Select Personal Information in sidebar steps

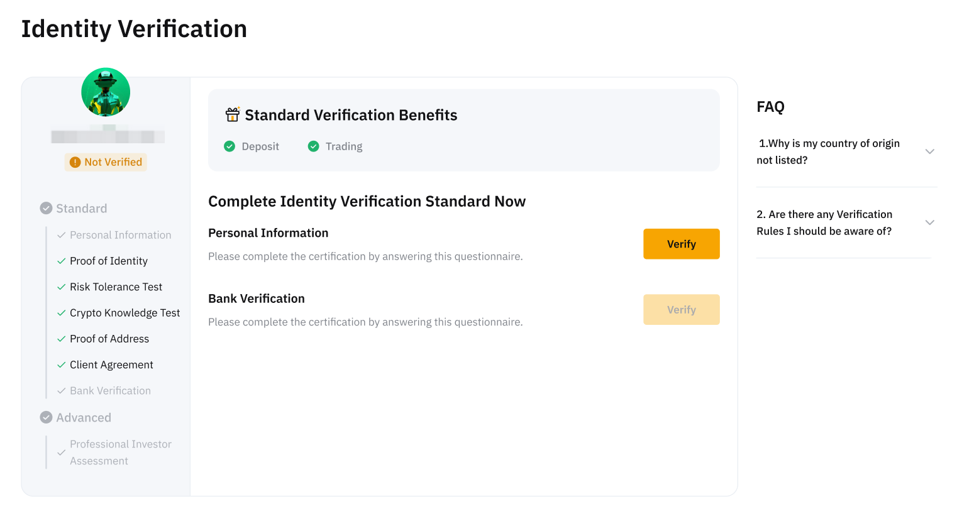(120, 235)
